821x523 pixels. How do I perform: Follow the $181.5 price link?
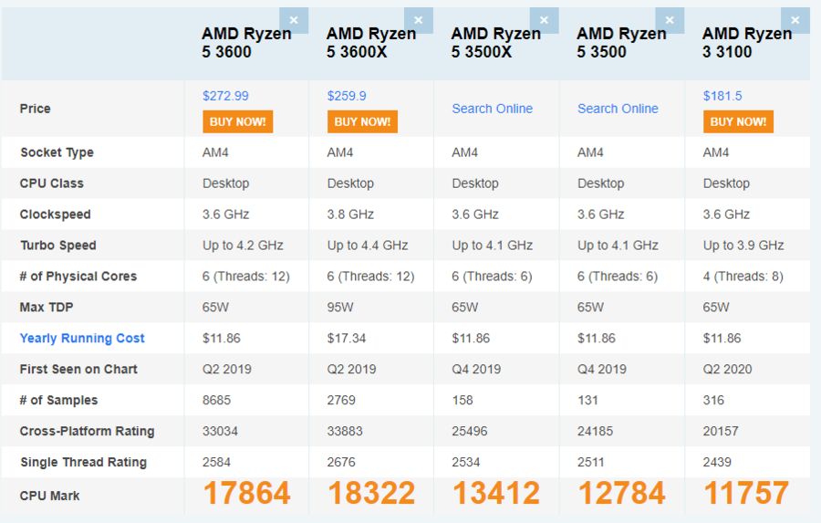(722, 96)
